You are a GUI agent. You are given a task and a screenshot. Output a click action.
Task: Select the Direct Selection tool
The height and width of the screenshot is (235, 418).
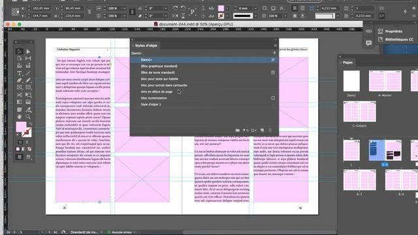(x=28, y=52)
